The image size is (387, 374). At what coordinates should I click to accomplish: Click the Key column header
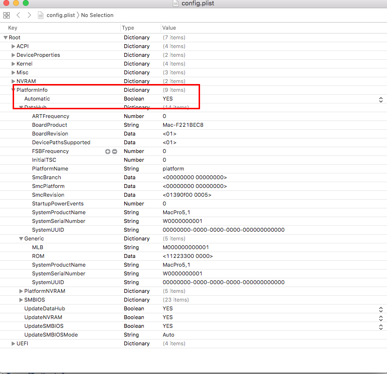[x=13, y=28]
